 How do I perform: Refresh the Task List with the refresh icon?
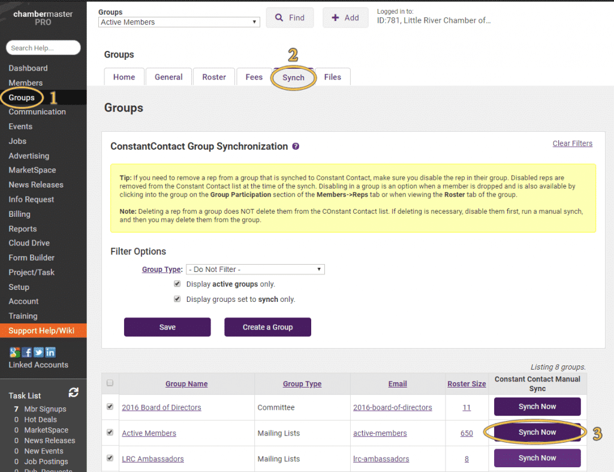tap(74, 392)
